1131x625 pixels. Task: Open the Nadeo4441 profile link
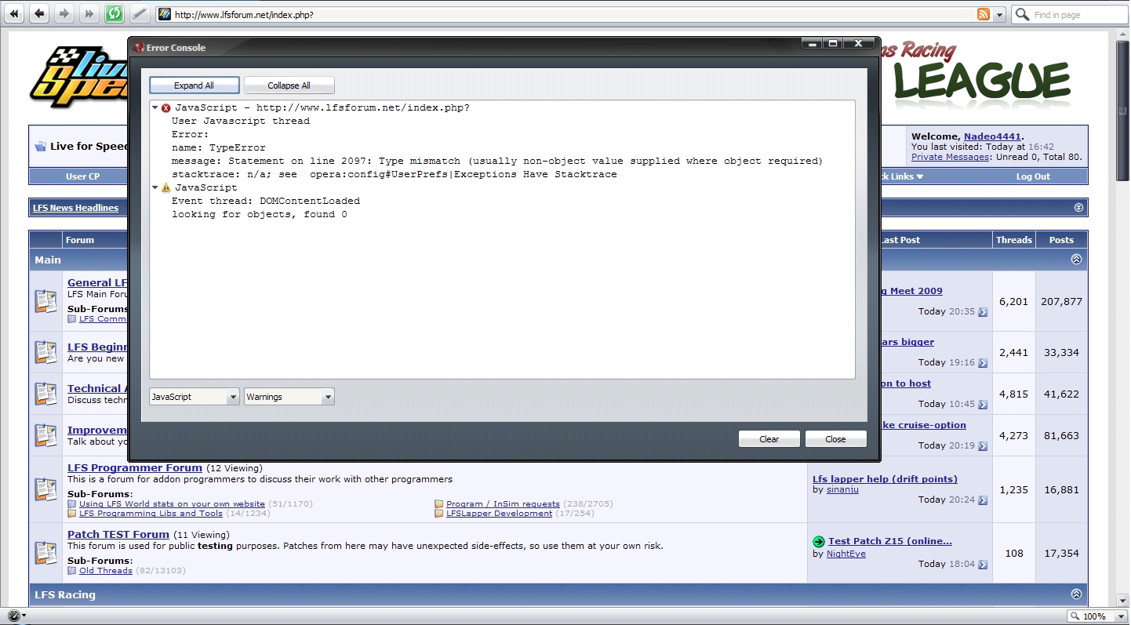992,136
